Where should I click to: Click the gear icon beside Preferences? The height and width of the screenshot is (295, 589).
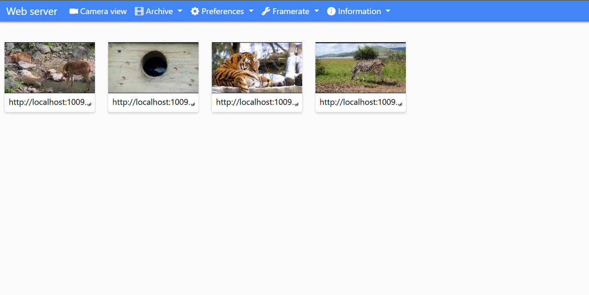pos(195,11)
